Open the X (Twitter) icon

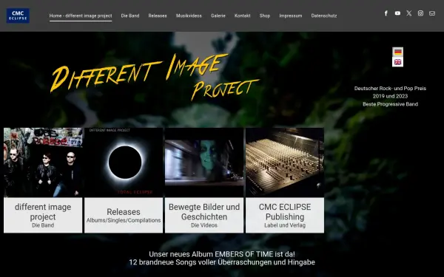point(409,13)
